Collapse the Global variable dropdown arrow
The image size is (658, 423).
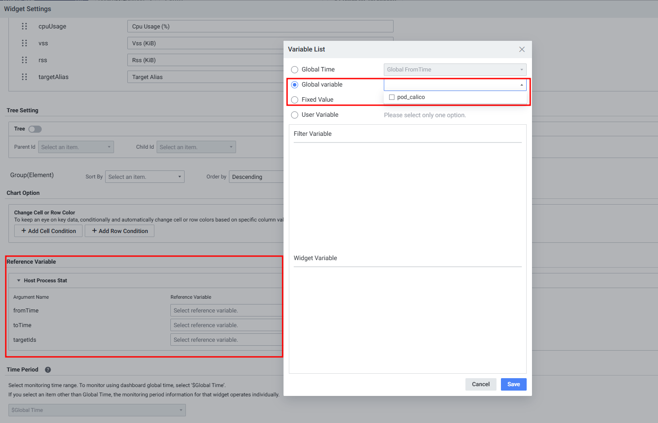(521, 85)
